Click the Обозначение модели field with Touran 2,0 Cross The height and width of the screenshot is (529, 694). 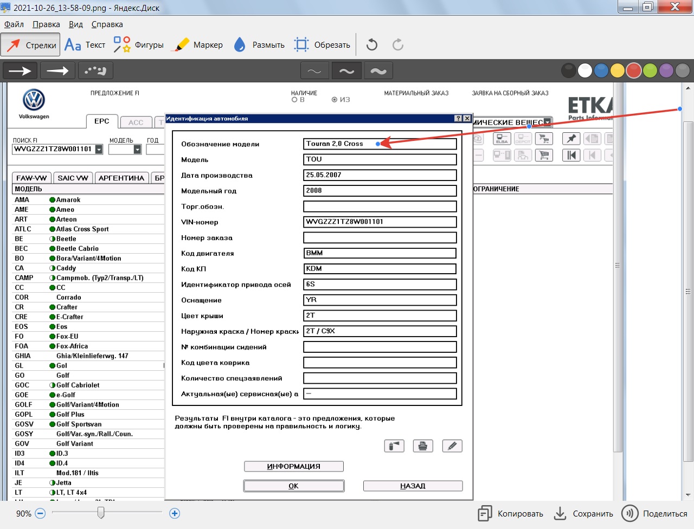tap(380, 144)
